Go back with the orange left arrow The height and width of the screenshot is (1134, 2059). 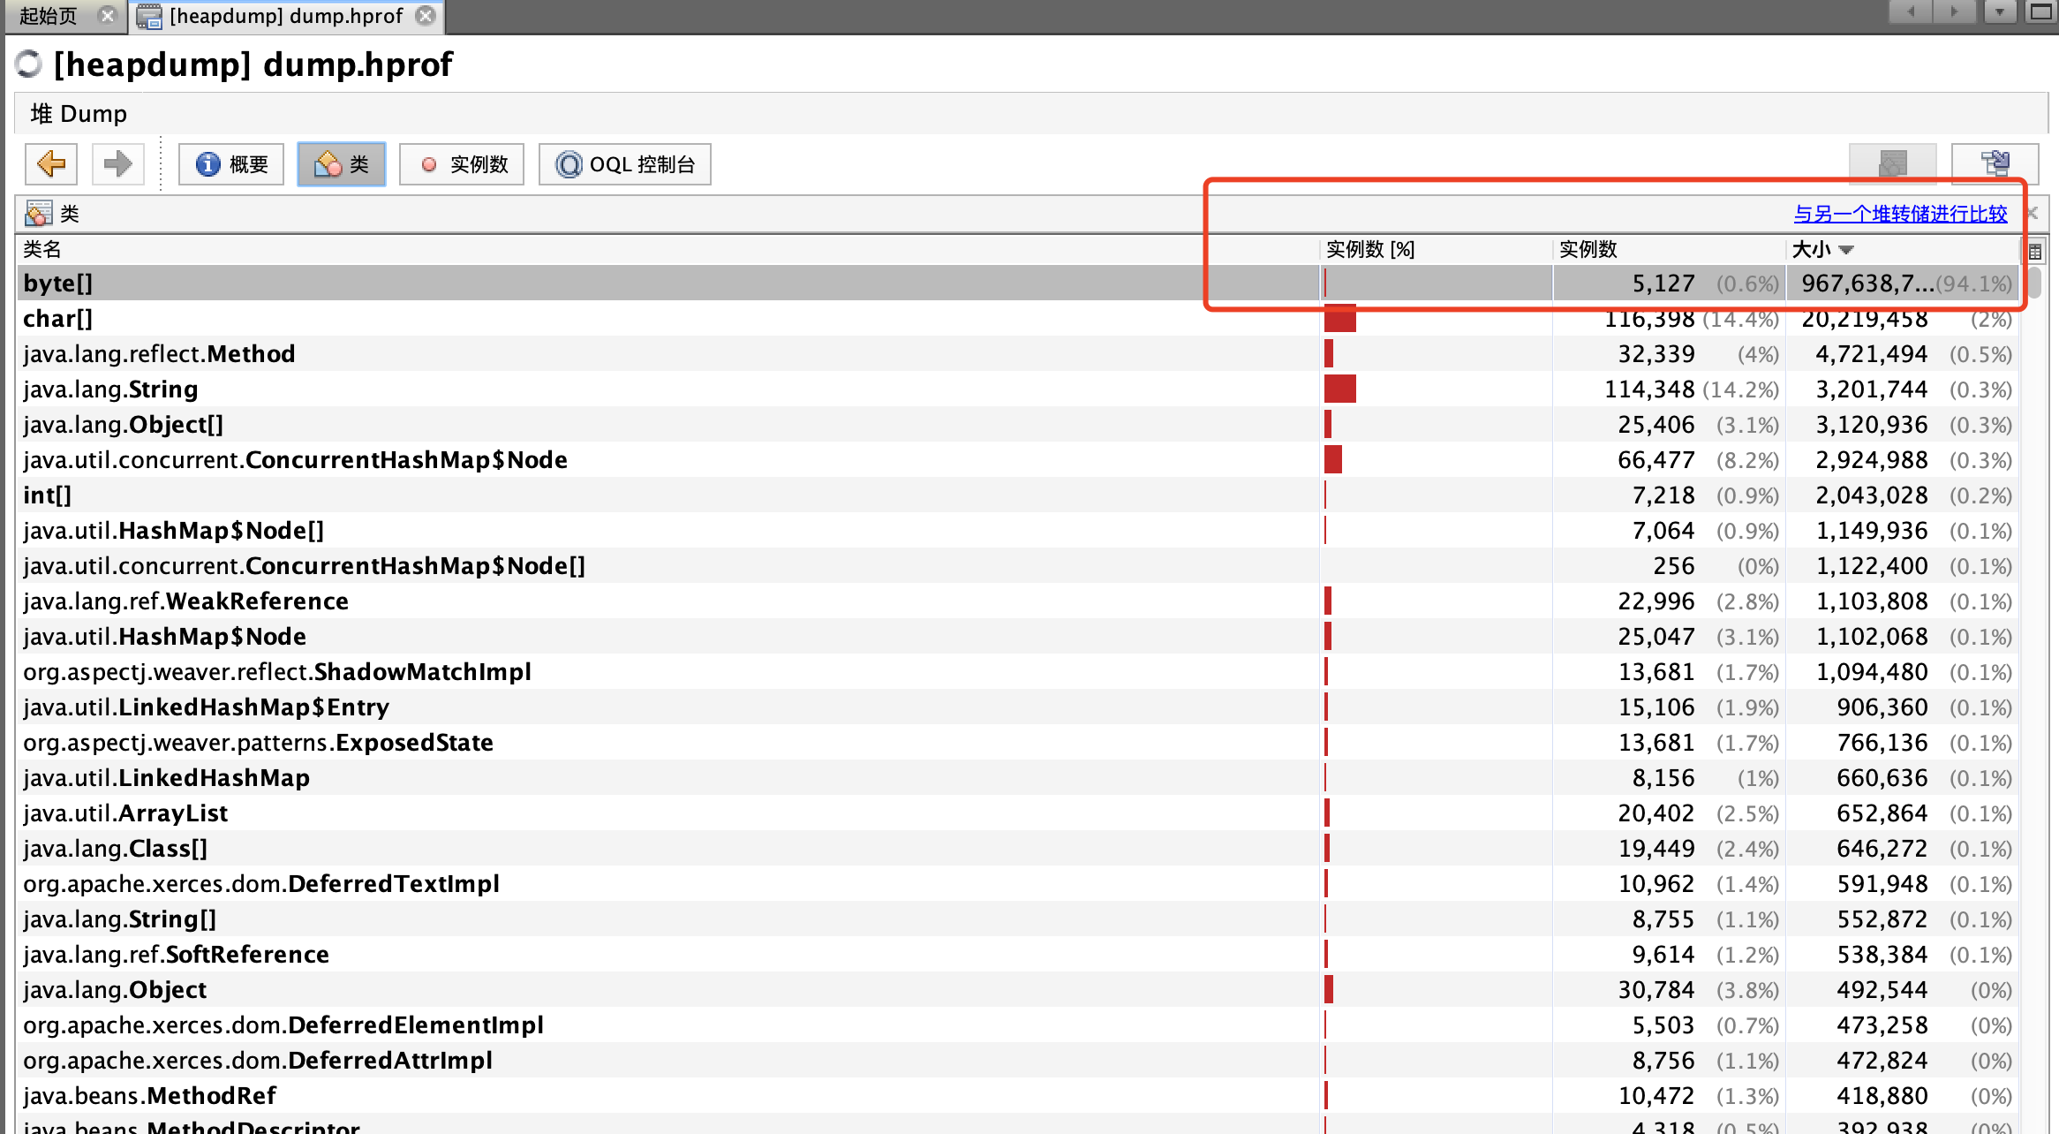51,164
